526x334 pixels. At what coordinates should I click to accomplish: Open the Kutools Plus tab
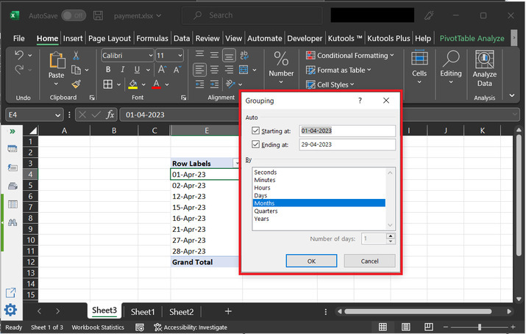click(x=388, y=38)
